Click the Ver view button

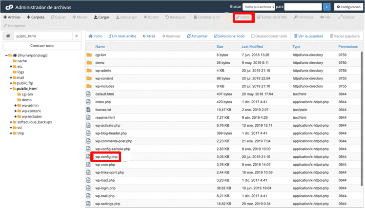(325, 17)
